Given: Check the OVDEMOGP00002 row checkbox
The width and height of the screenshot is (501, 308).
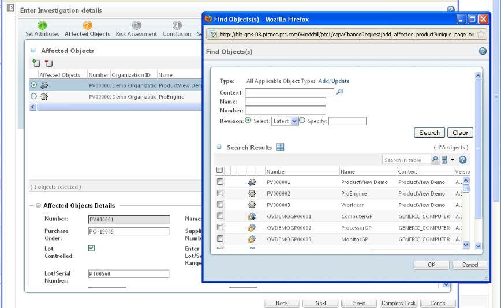Looking at the screenshot, I should [x=220, y=227].
